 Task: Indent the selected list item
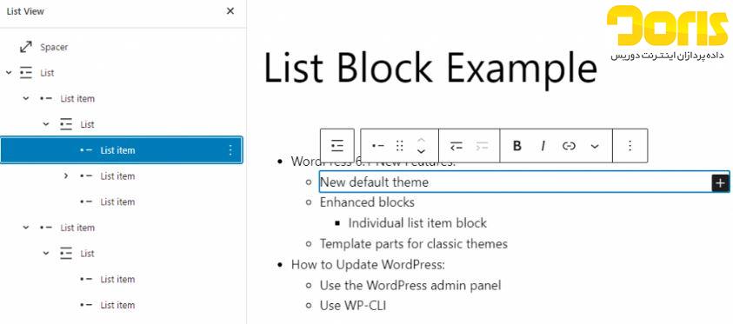(482, 146)
